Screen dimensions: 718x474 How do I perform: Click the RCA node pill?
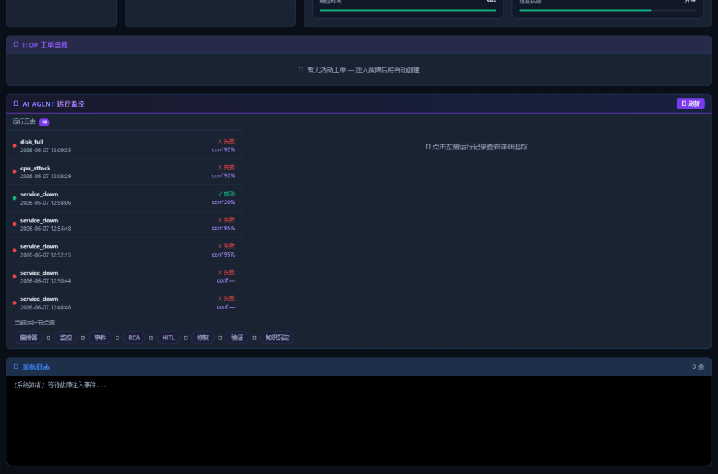coord(134,337)
